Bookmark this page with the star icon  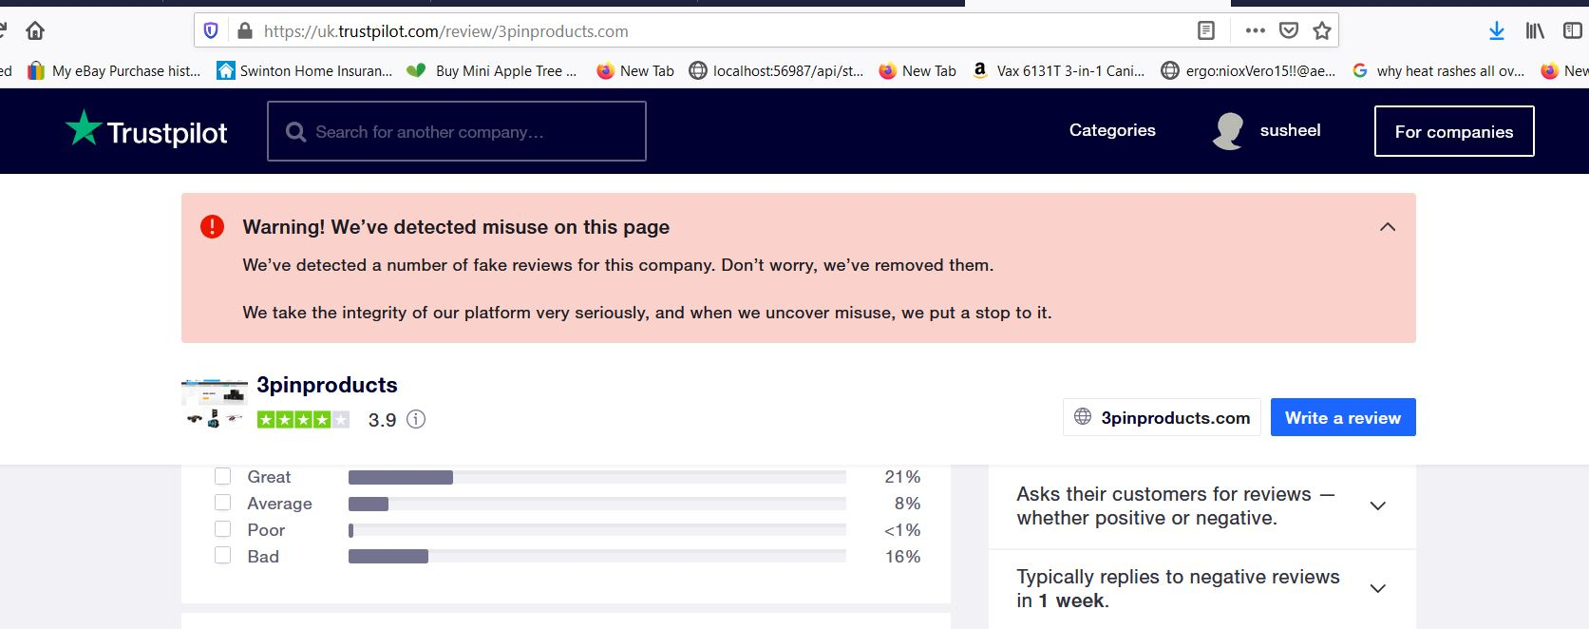coord(1321,31)
